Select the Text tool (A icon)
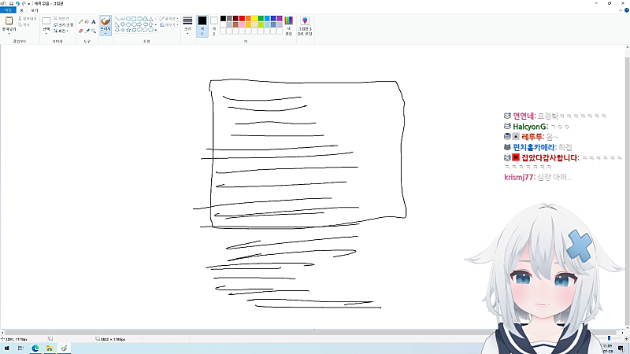 pos(94,22)
